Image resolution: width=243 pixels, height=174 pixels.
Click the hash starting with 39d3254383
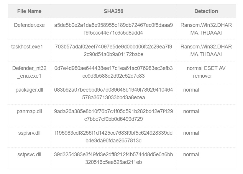pos(114,158)
